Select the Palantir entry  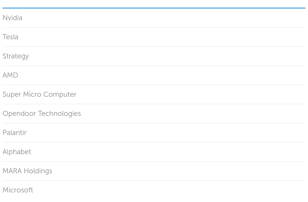[14, 133]
